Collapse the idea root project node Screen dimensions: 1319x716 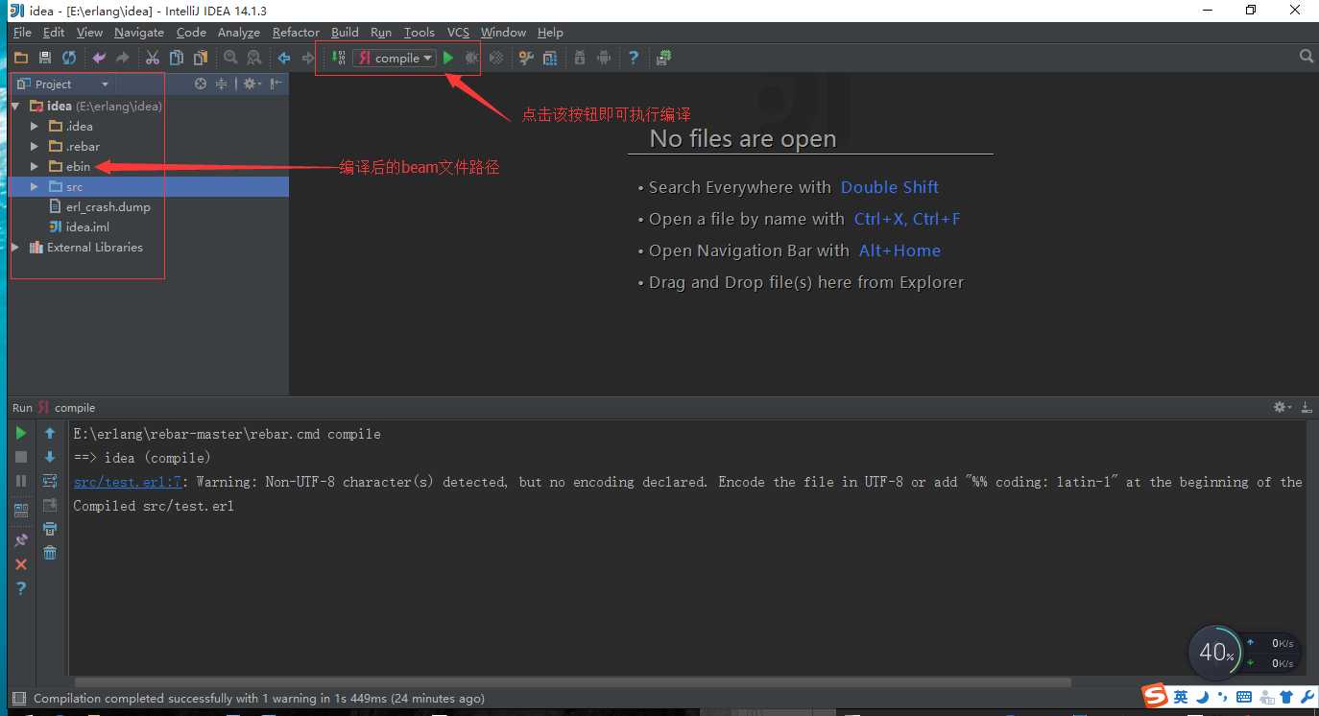tap(15, 107)
